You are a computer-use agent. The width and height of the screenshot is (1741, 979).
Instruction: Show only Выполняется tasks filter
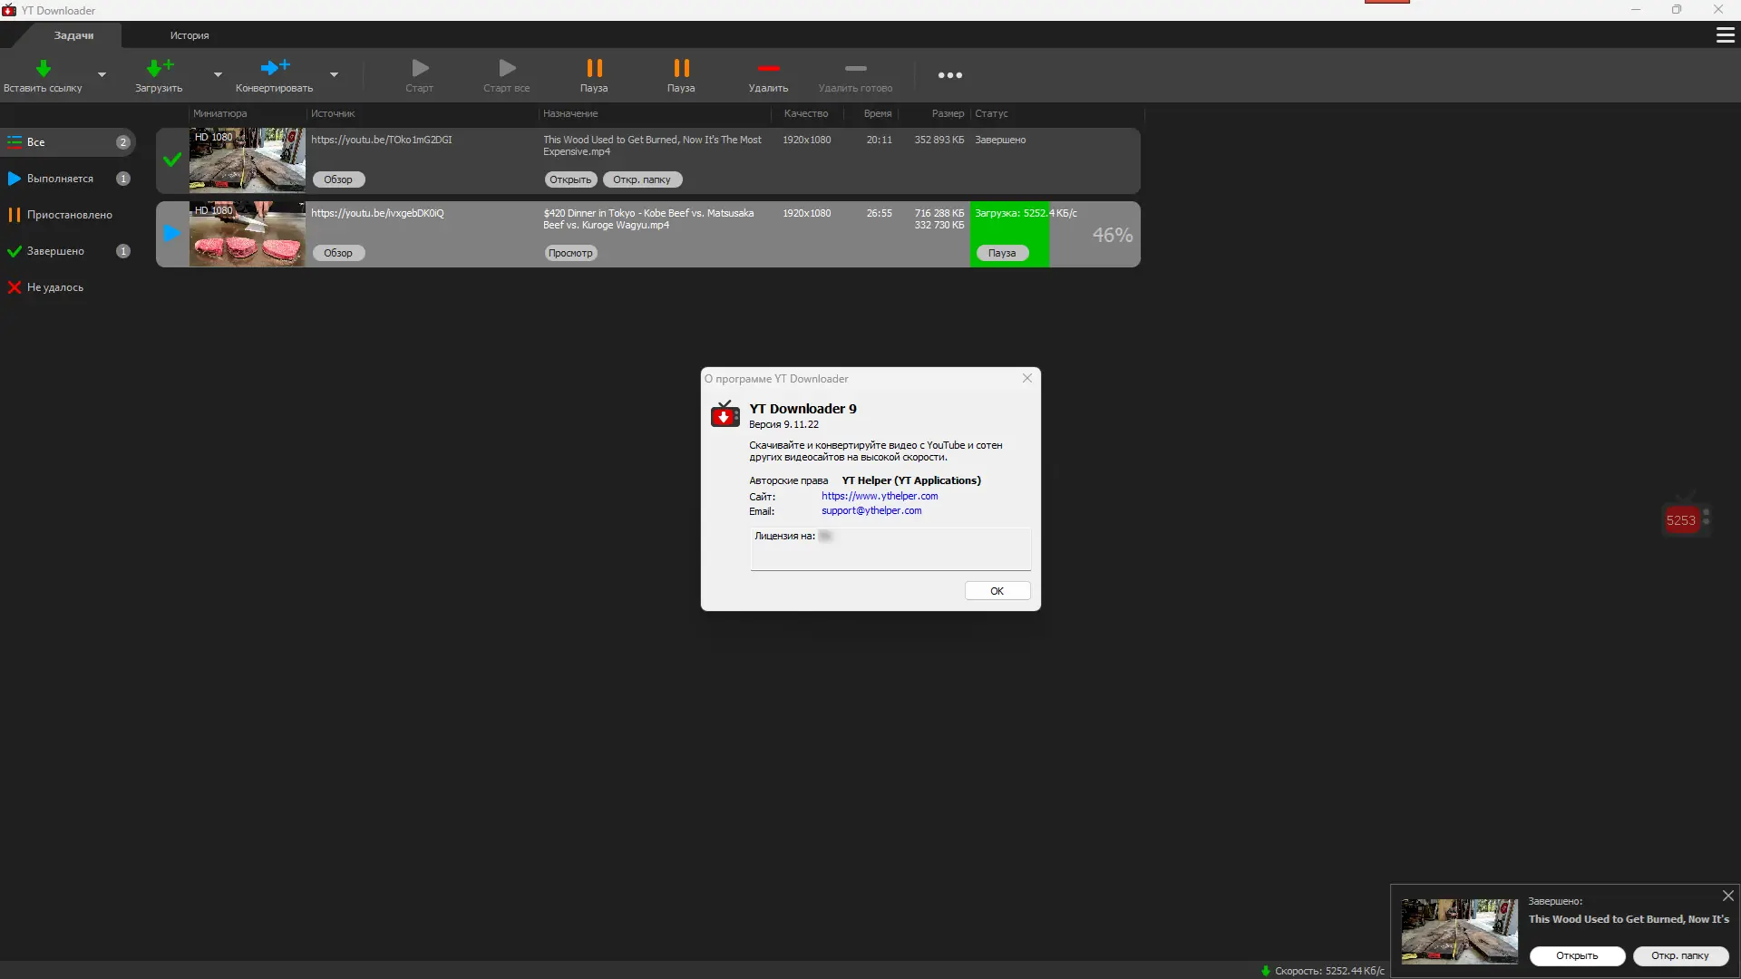pyautogui.click(x=60, y=179)
